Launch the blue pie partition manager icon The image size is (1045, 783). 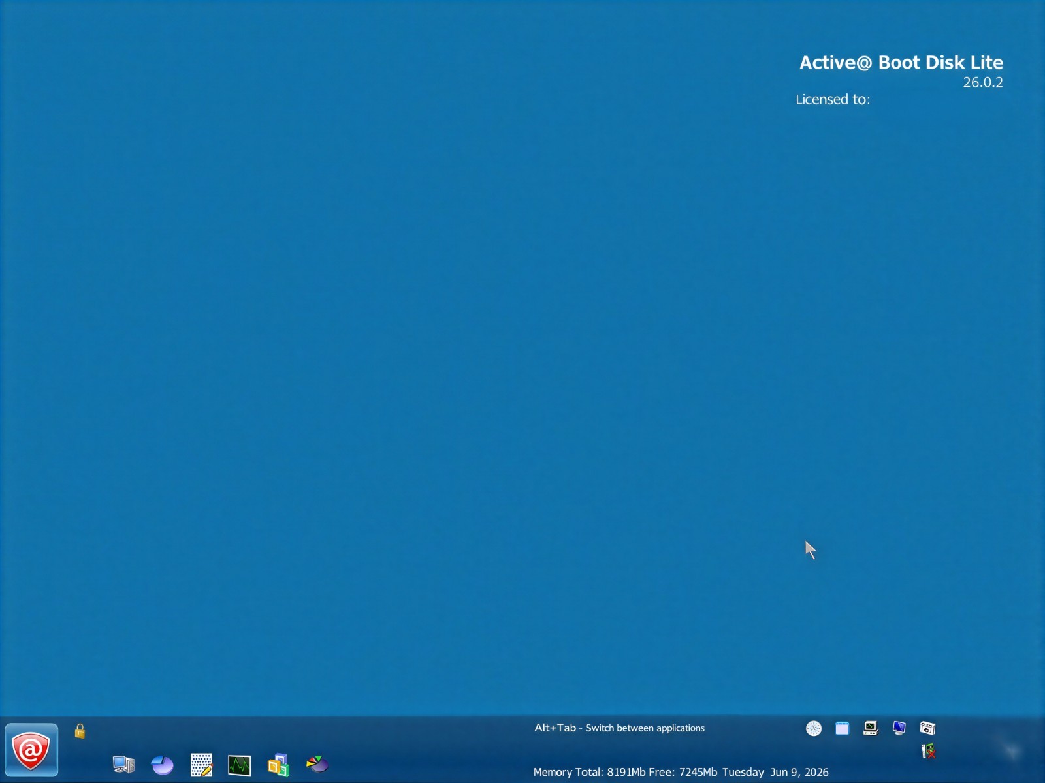tap(162, 764)
